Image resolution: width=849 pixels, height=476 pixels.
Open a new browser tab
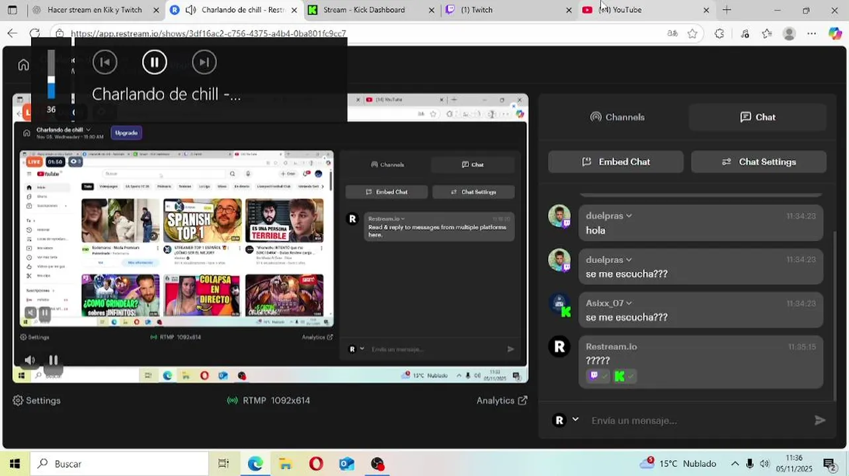click(727, 10)
